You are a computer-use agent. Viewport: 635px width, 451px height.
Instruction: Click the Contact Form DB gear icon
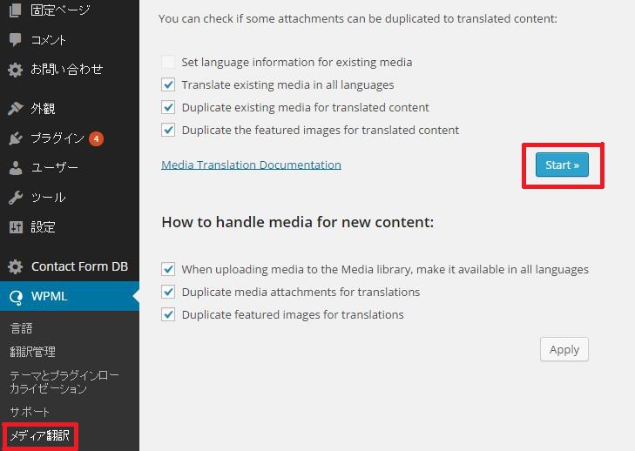point(16,266)
